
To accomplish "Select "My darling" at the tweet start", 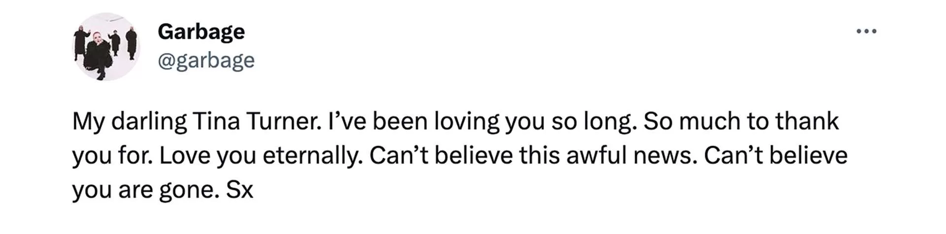I will [130, 122].
